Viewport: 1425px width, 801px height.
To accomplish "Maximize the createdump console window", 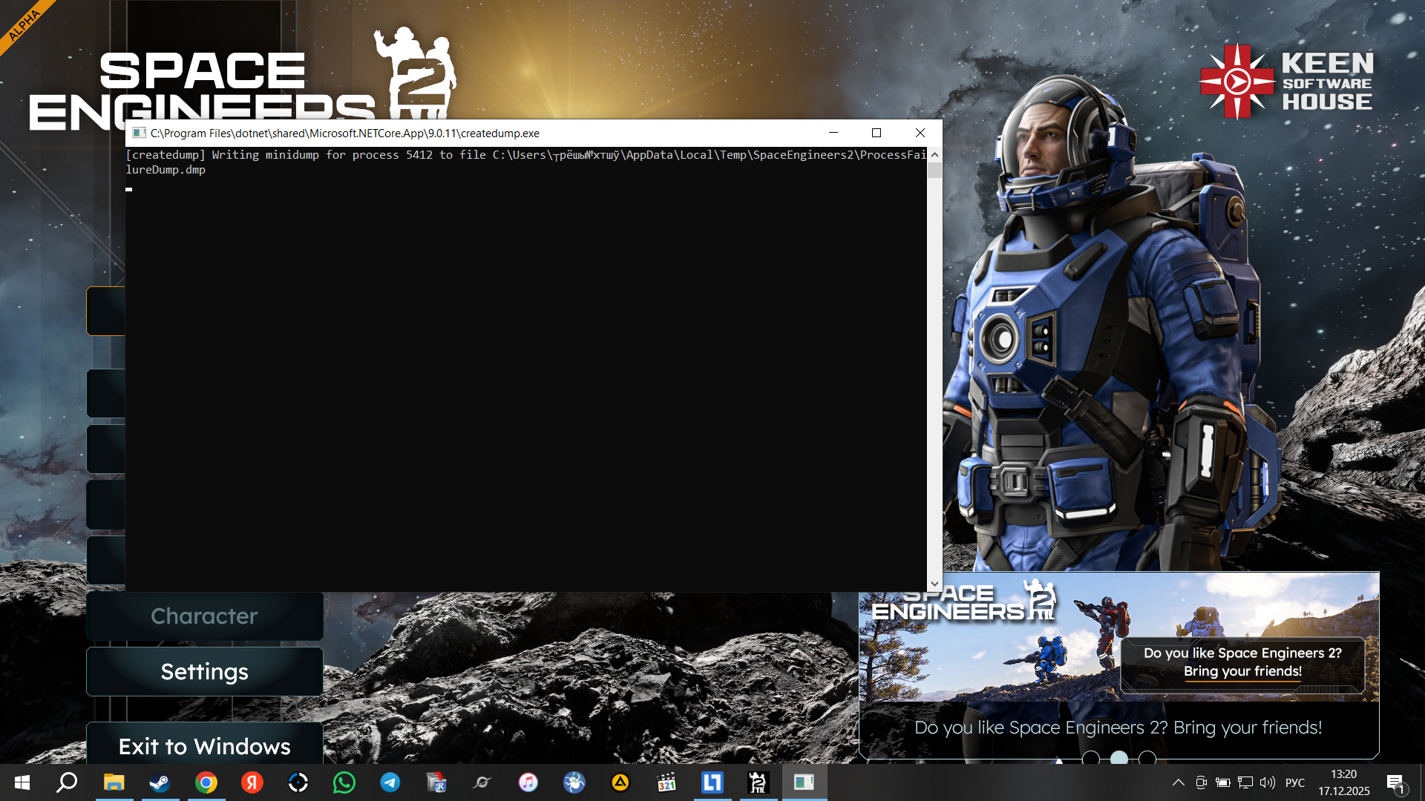I will click(x=877, y=133).
